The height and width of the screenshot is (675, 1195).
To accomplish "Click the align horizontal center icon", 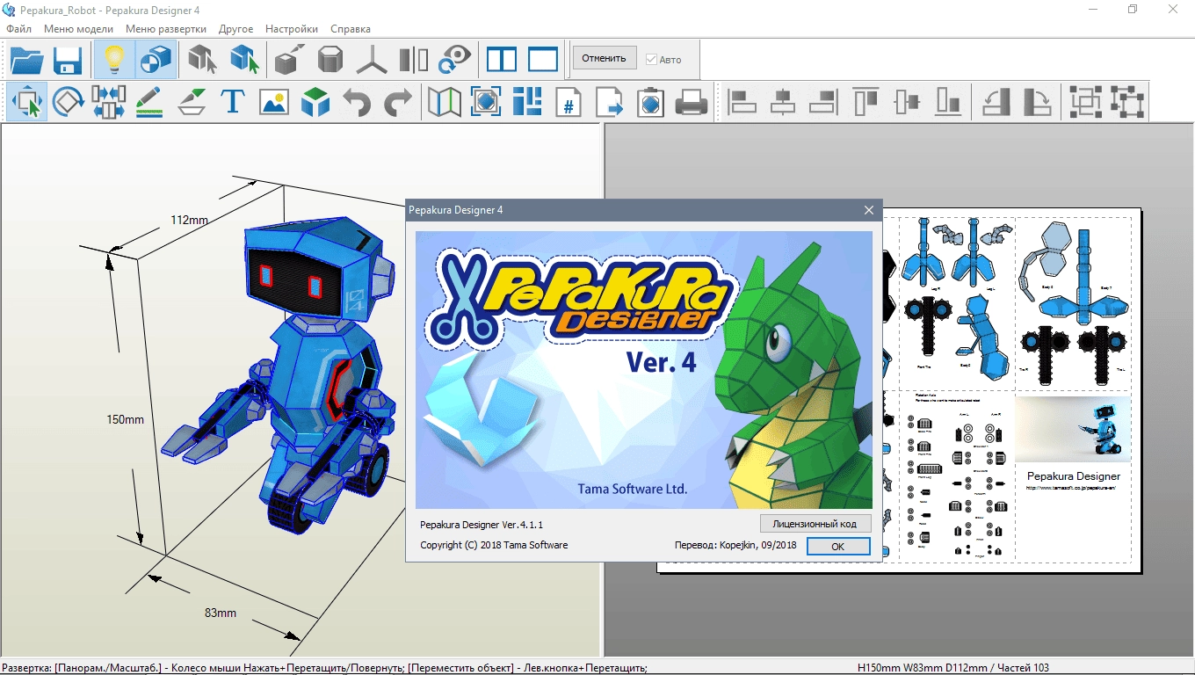I will 783,102.
